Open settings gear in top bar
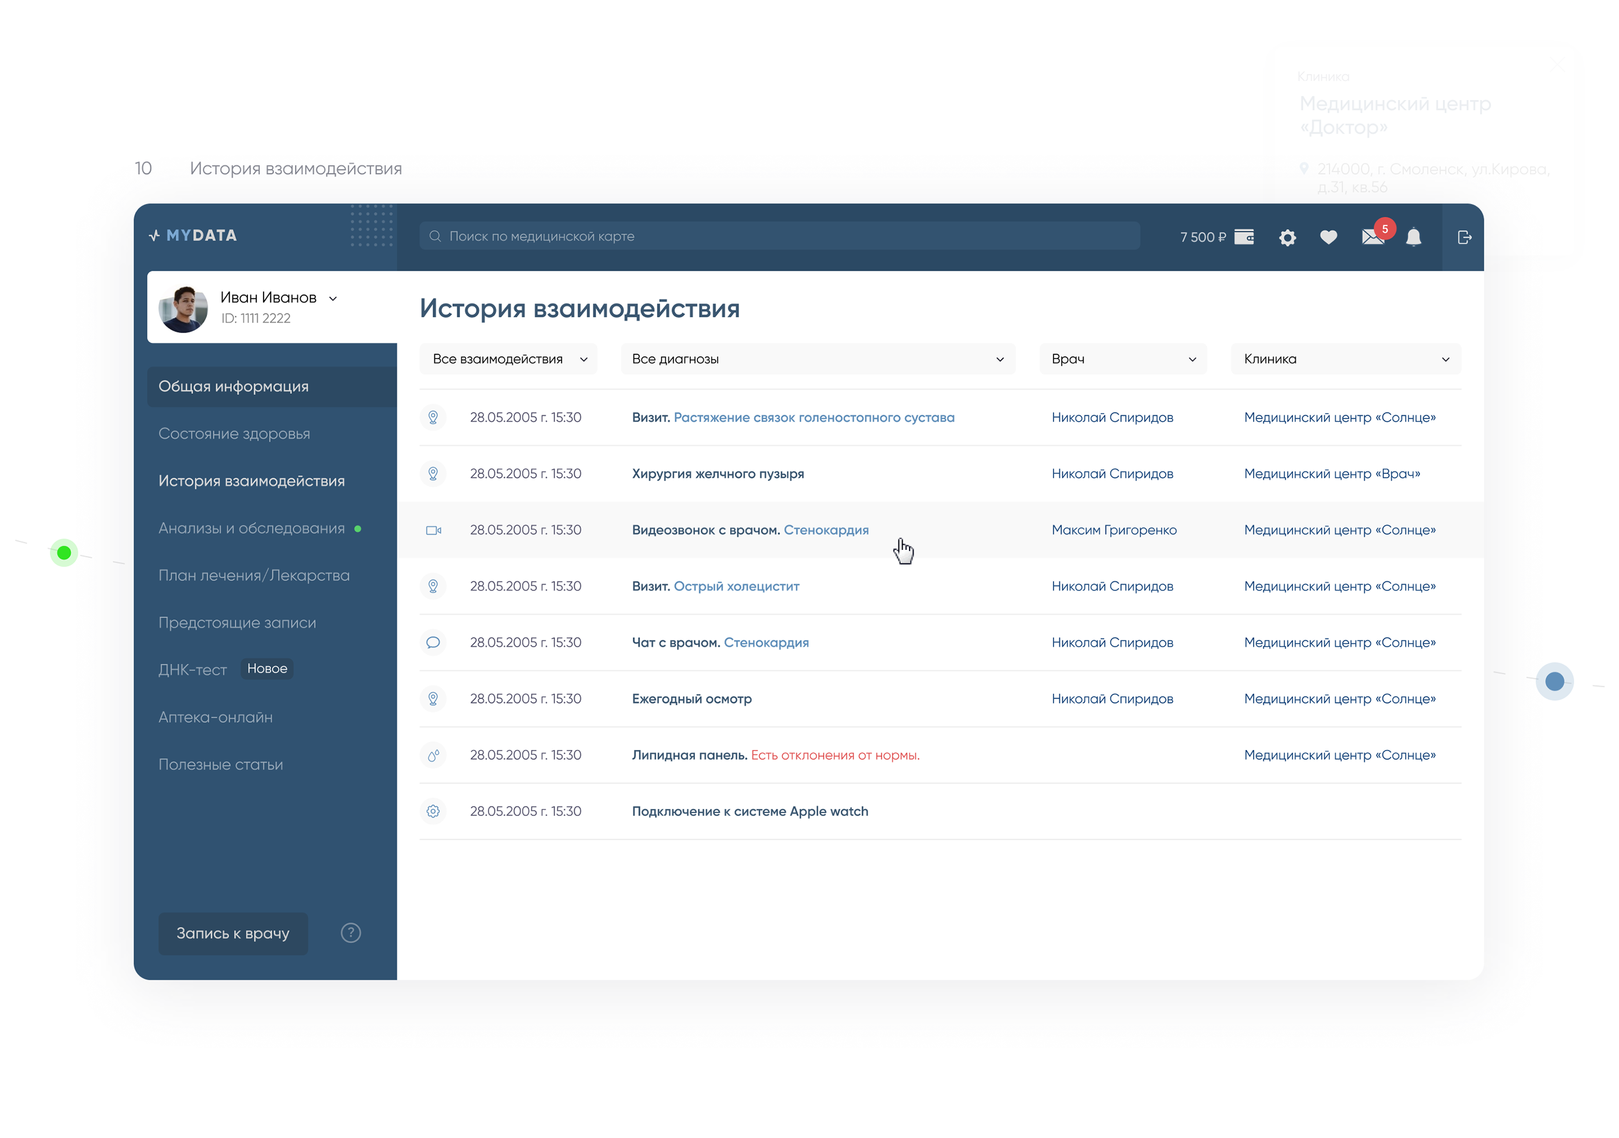1619x1138 pixels. click(1287, 238)
